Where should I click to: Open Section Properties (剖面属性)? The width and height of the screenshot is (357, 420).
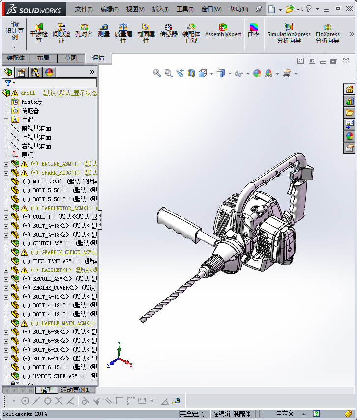coord(146,33)
